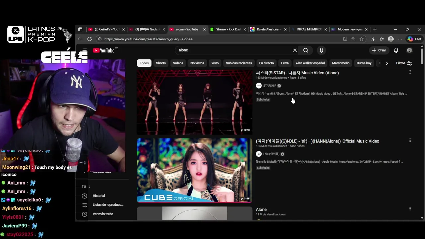Close the alone - YouTube tab
Viewport: 425px width, 239px height.
204,29
